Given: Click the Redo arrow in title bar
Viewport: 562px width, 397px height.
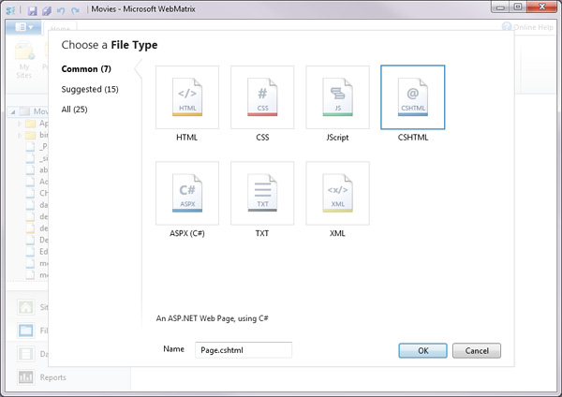Looking at the screenshot, I should click(75, 10).
